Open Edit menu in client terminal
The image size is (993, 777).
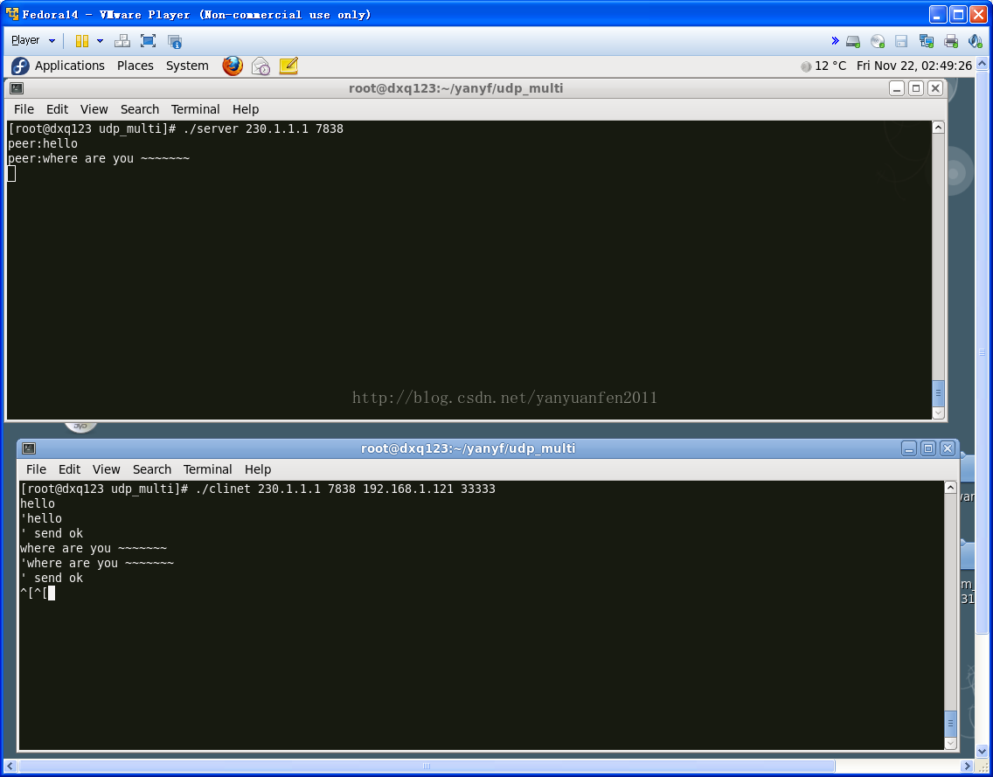[x=69, y=469]
